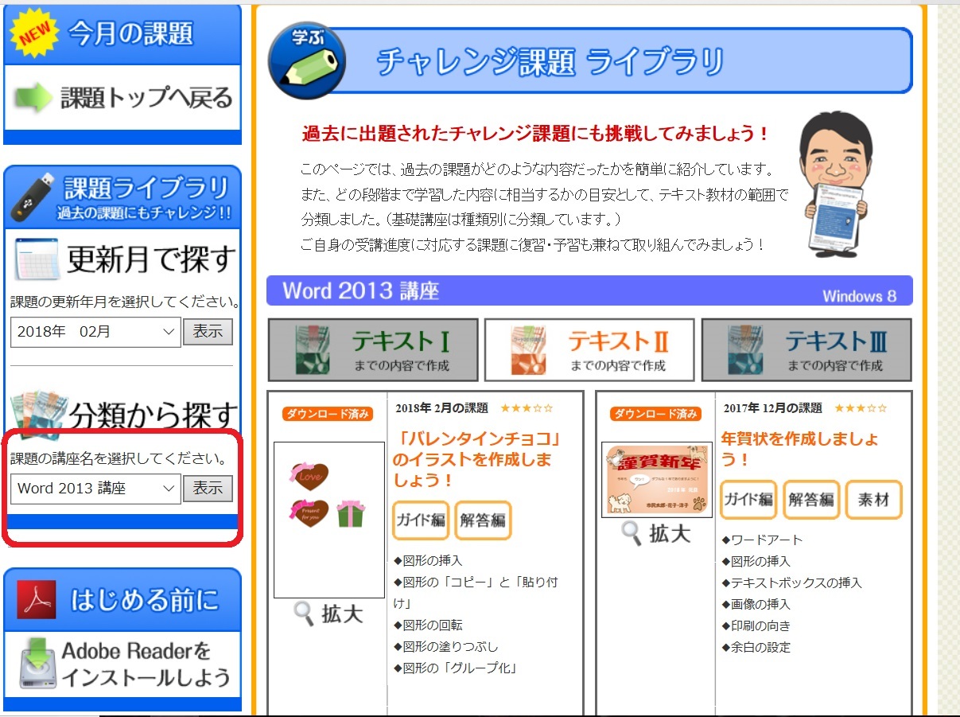Click the 課題の講座名を選択してください label
The width and height of the screenshot is (960, 717).
pos(120,459)
